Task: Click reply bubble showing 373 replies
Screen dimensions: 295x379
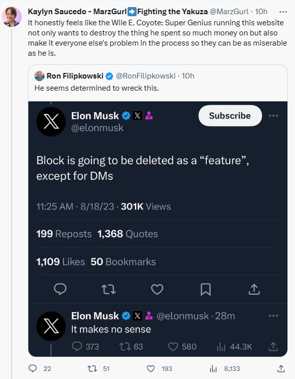Action: pos(77,347)
